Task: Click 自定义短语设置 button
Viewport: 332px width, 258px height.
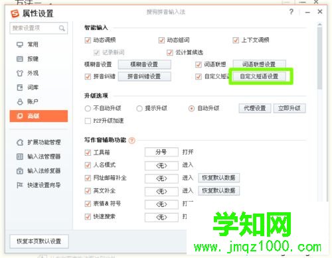Action: click(259, 76)
